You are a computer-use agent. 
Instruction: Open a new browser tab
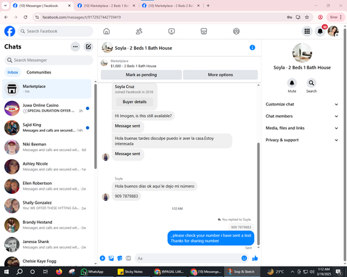pos(208,6)
